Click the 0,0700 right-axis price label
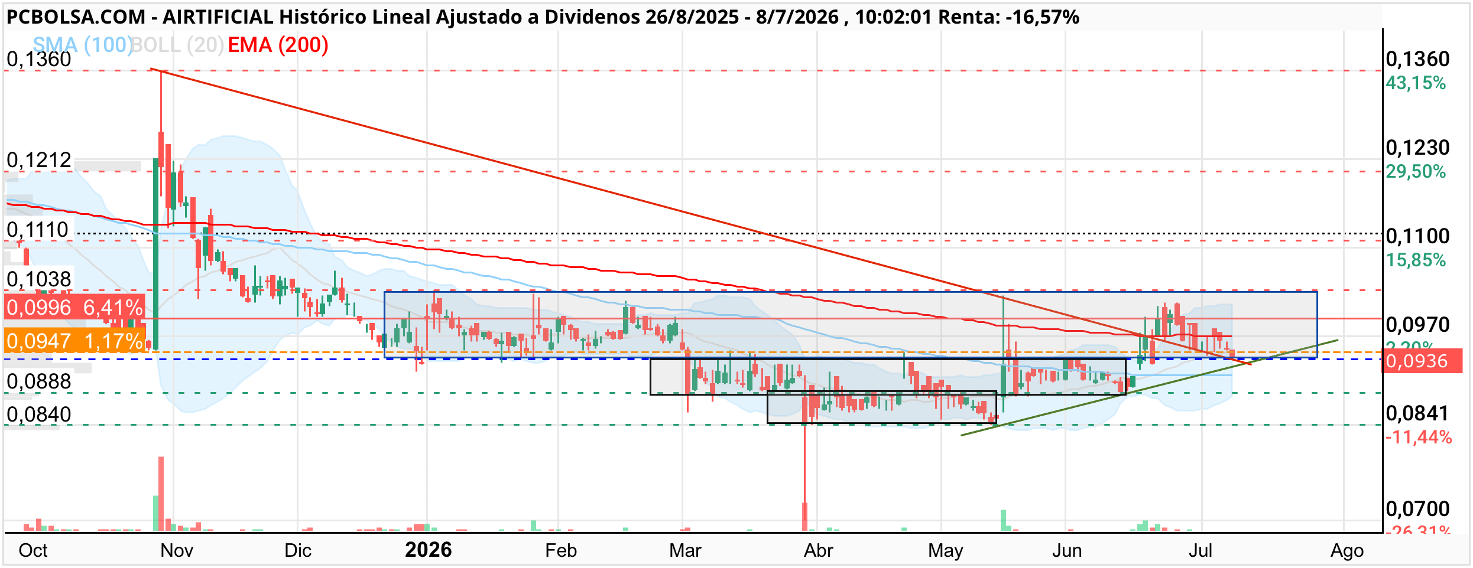The image size is (1473, 568). click(1417, 508)
